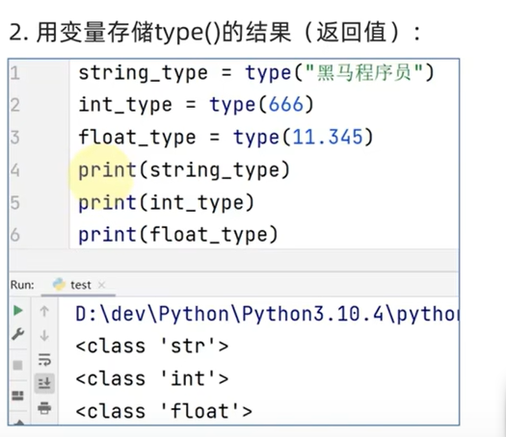506x437 pixels.
Task: Click the layout icon below the Stop button
Action: click(x=17, y=396)
